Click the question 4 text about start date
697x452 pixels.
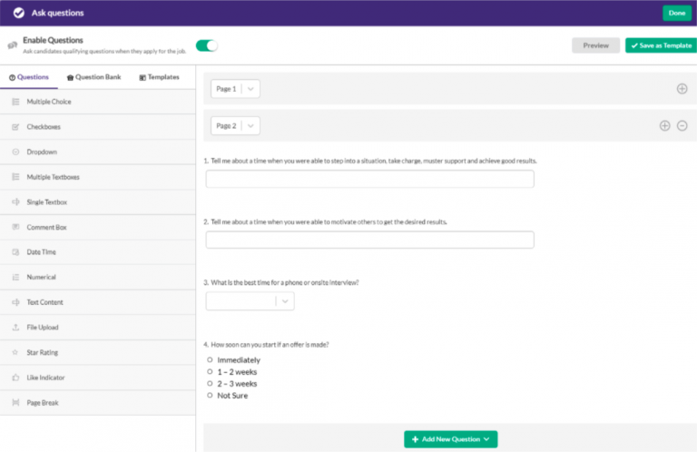pos(270,344)
